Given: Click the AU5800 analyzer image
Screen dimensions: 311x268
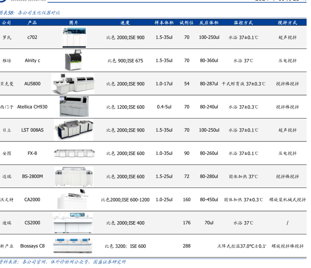Looking at the screenshot, I should coord(73,83).
